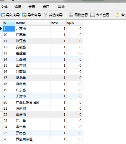Select the 广西壮族自治区 name cell
Image resolution: width=126 pixels, height=144 pixels.
coord(33,102)
